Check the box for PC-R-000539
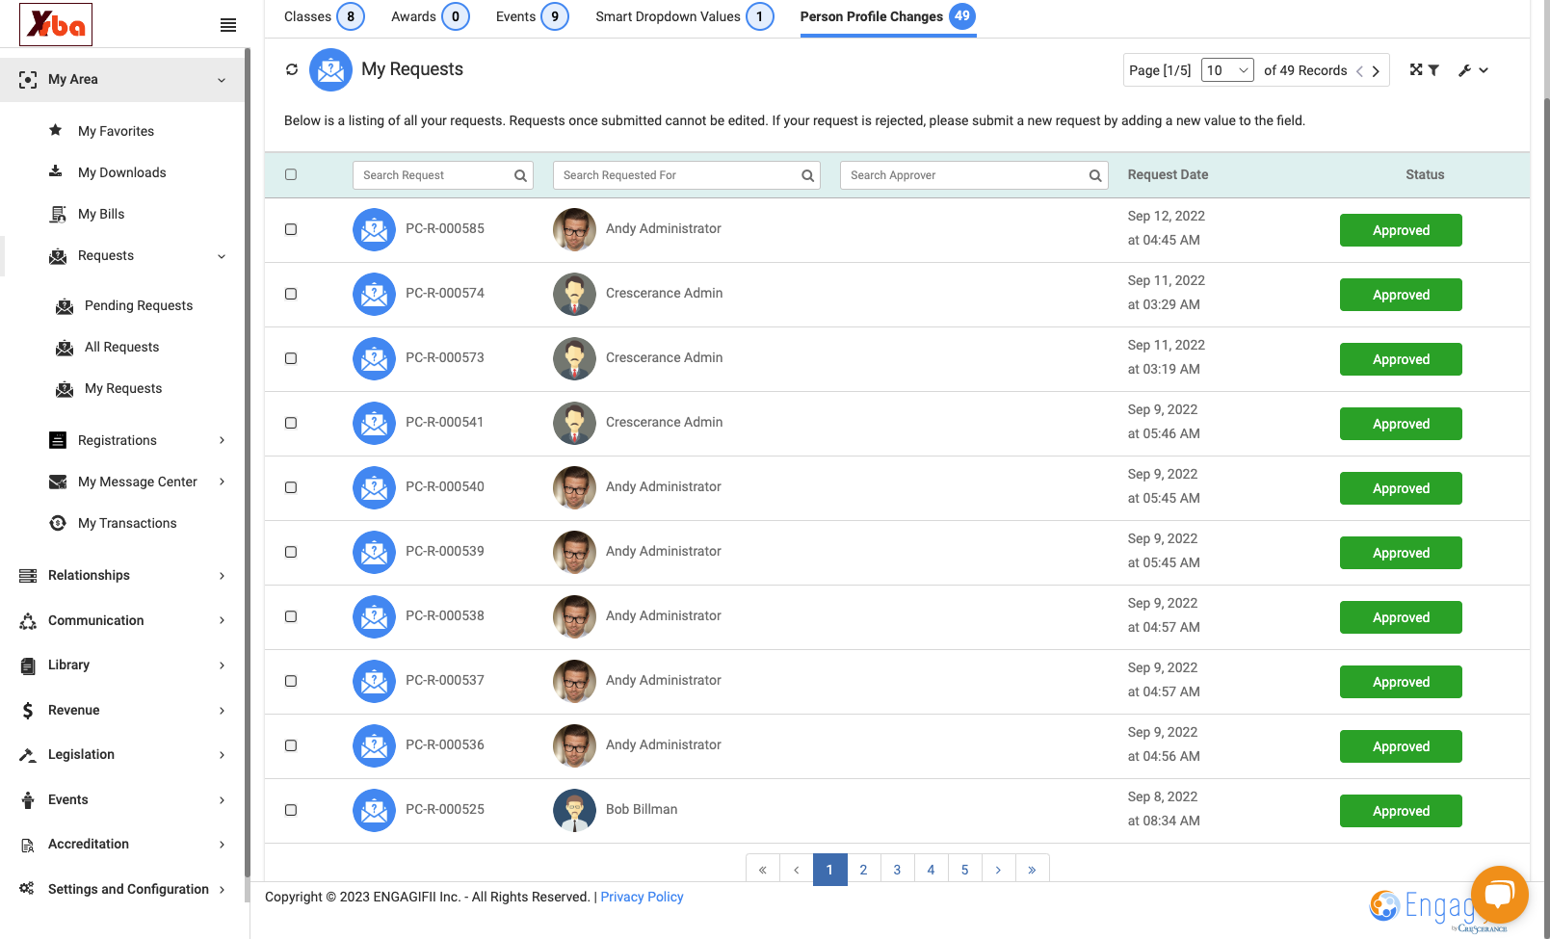Screen dimensions: 1550x939 point(291,552)
